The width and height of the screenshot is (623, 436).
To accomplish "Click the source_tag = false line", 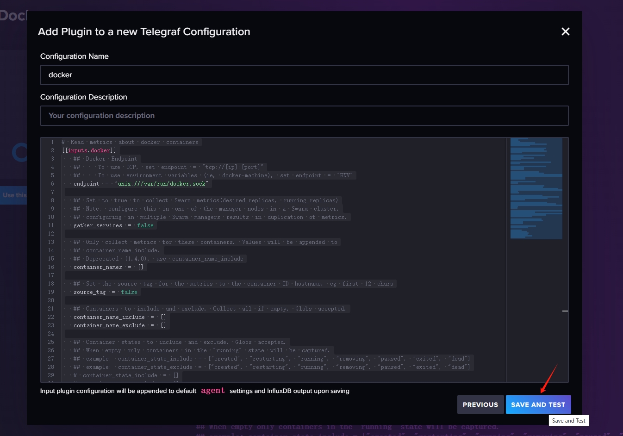I will (x=105, y=292).
